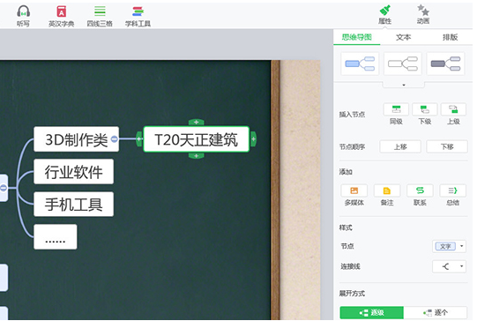Open the 四线三格 tool
Image resolution: width=477 pixels, height=321 pixels.
100,16
